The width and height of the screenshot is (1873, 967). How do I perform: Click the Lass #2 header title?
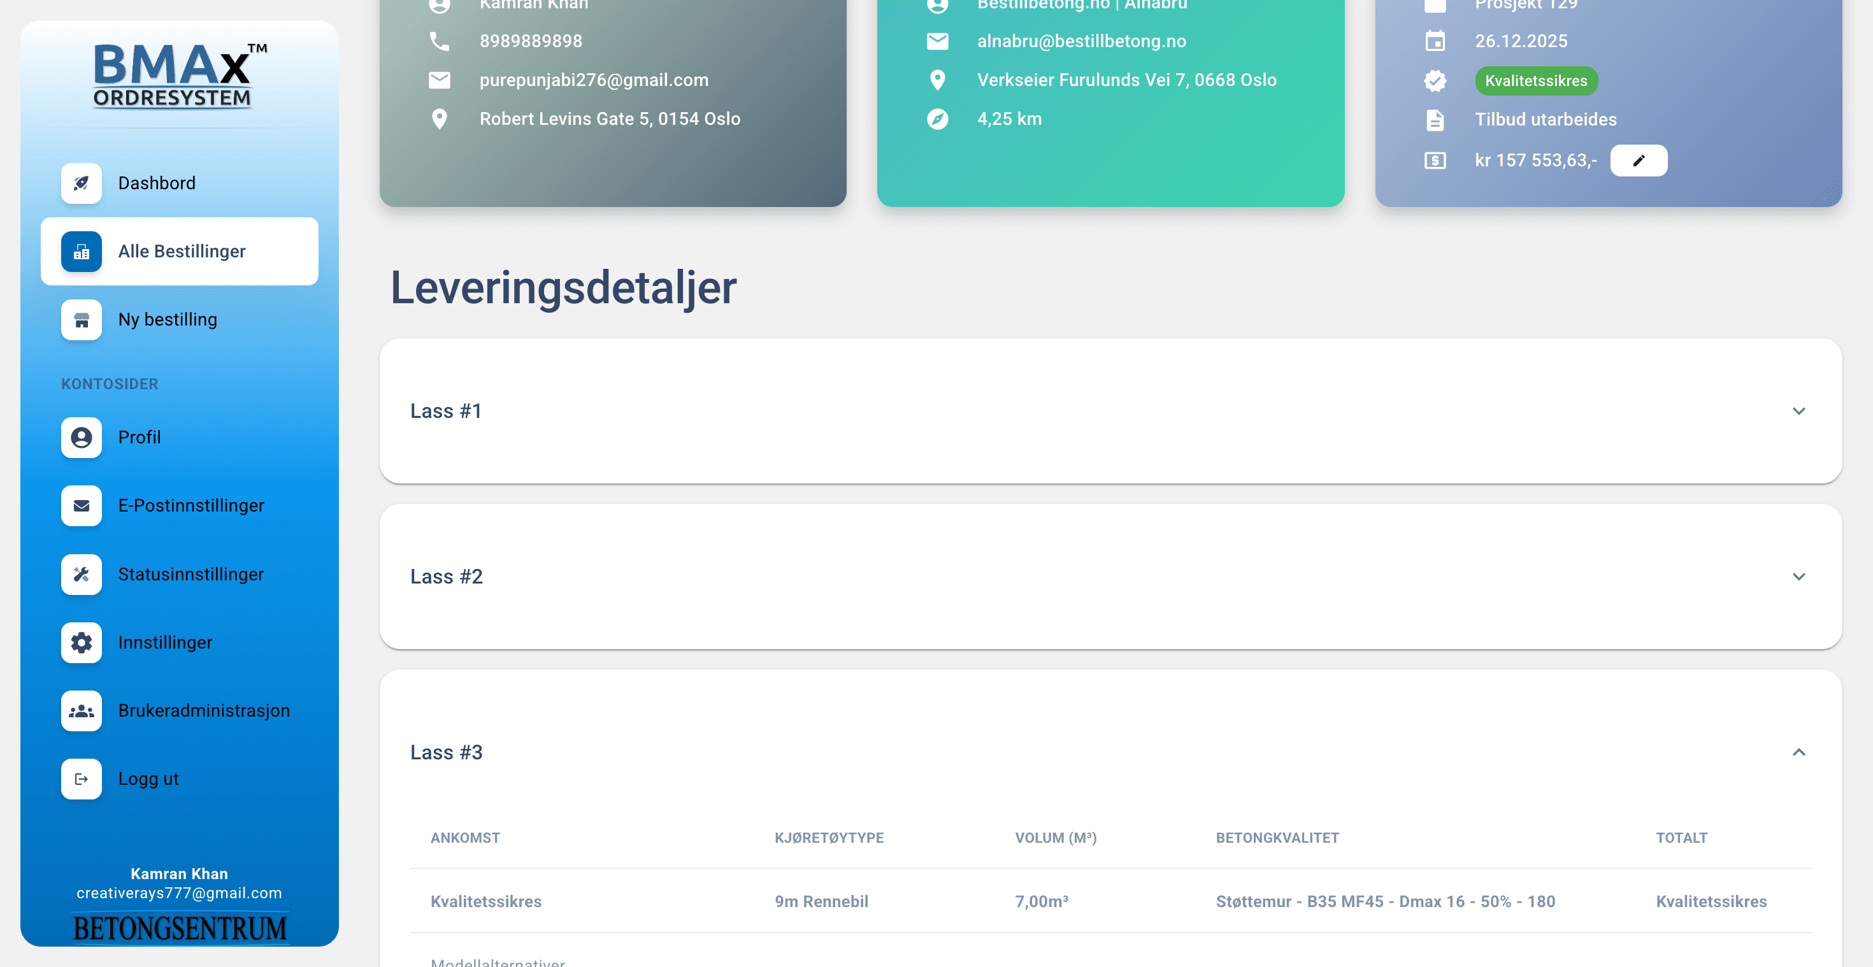pyautogui.click(x=447, y=577)
